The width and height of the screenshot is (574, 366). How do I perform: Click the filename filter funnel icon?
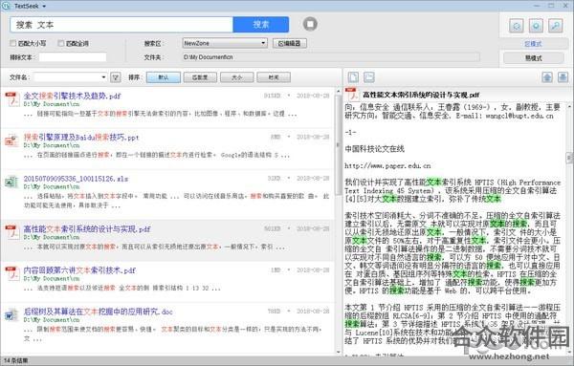coord(116,77)
